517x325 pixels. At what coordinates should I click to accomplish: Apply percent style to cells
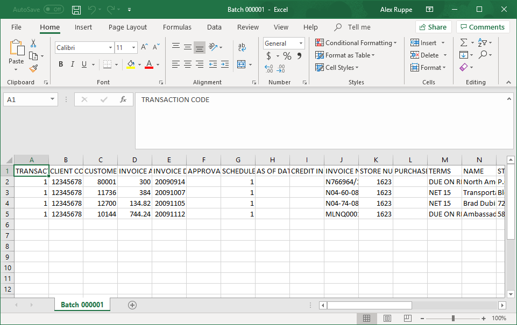(x=287, y=56)
